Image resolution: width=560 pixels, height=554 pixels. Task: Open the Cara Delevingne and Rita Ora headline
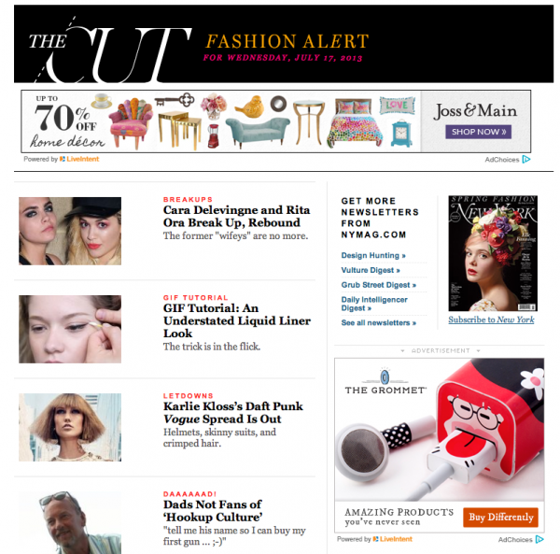point(236,216)
